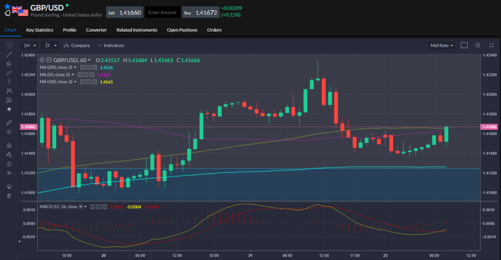Enter fullscreen chart mode
This screenshot has height=260, width=501.
pyautogui.click(x=491, y=45)
